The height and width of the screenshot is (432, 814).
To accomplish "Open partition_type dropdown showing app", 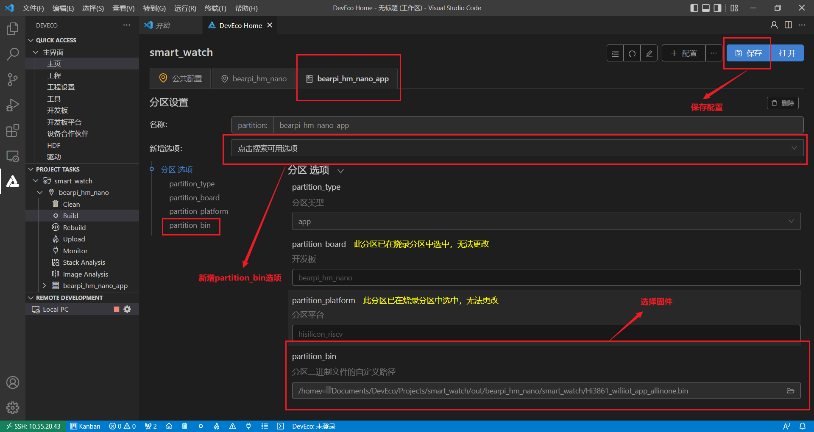I will (546, 222).
